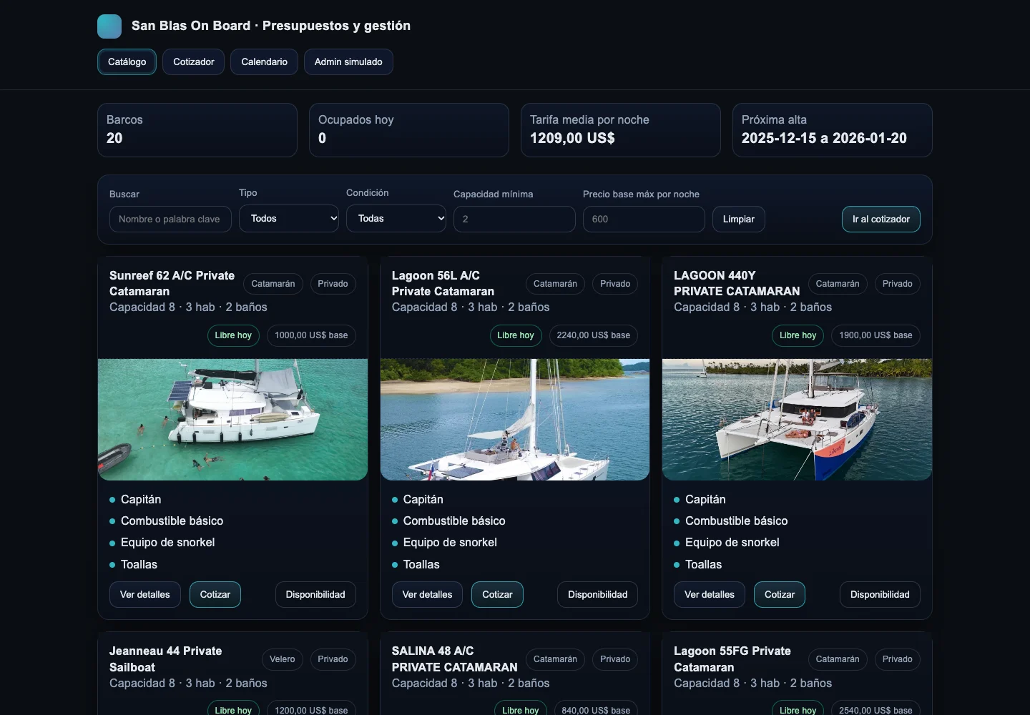Click the Ir al cotizador button
This screenshot has width=1030, height=715.
pyautogui.click(x=881, y=219)
